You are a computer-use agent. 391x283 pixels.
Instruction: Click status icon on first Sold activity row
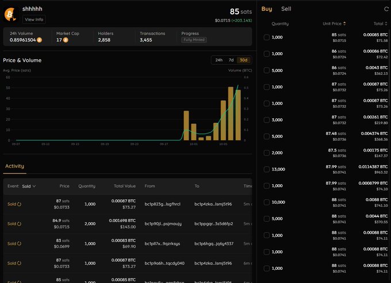[19, 204]
